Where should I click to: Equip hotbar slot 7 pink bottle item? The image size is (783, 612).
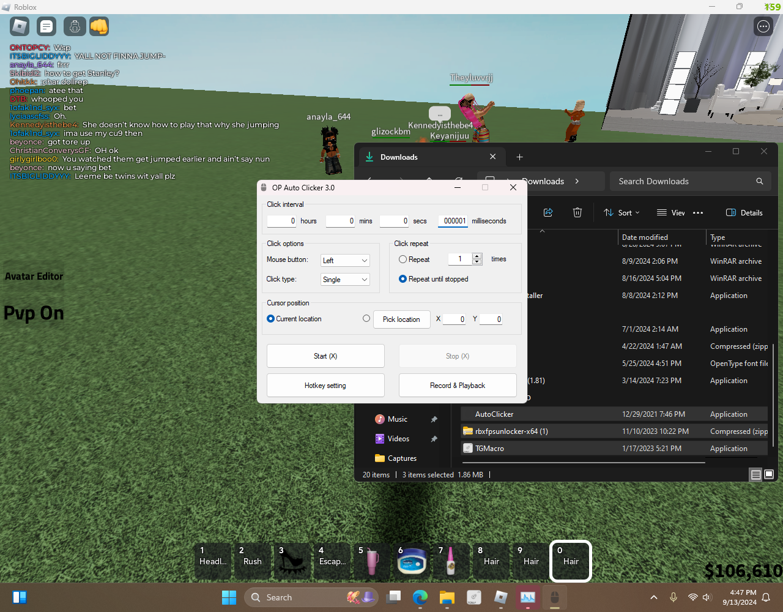[451, 561]
